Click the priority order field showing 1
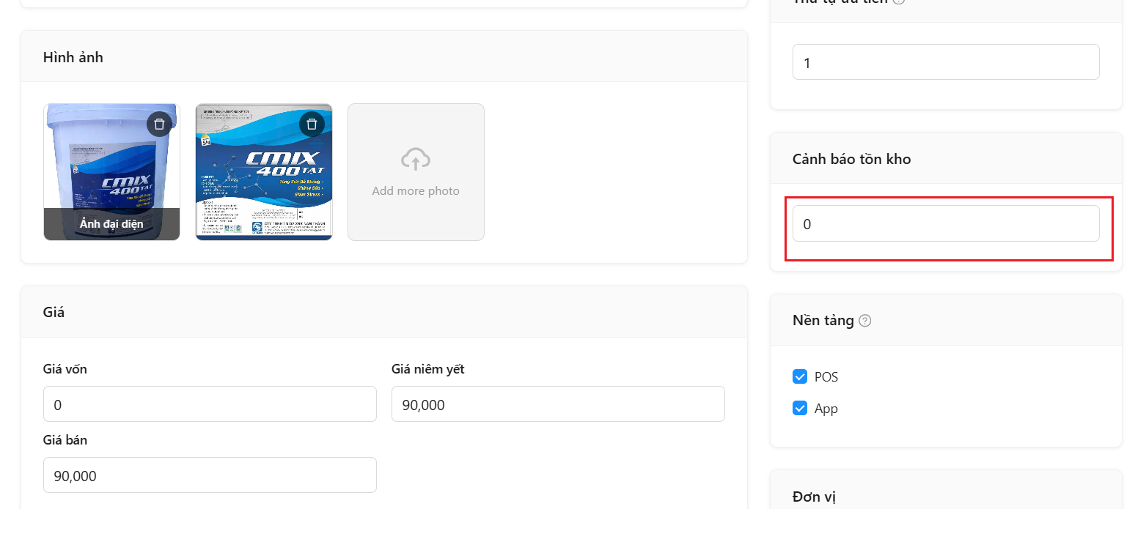1135x539 pixels. (946, 62)
